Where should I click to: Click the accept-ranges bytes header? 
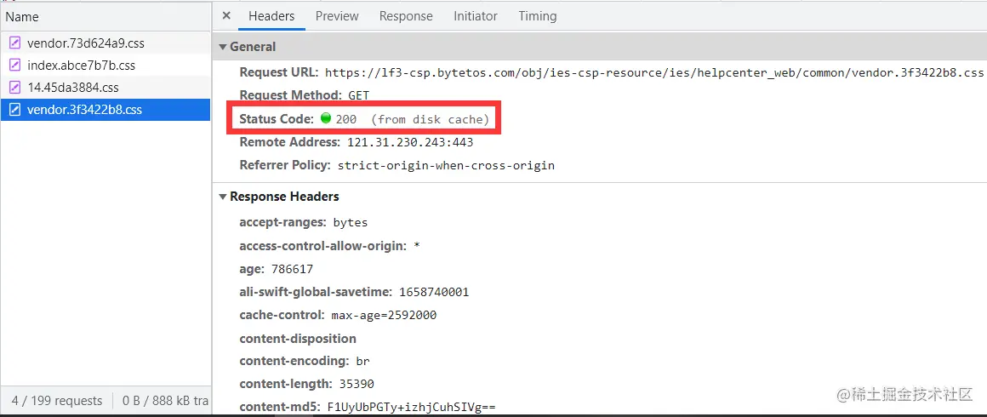point(304,222)
